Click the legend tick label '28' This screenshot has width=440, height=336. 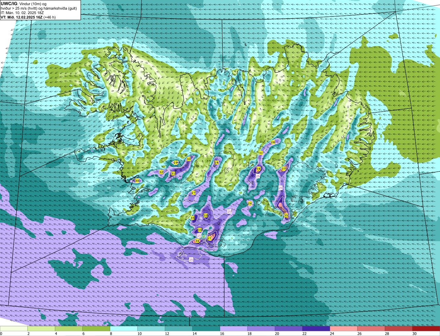coord(387,334)
